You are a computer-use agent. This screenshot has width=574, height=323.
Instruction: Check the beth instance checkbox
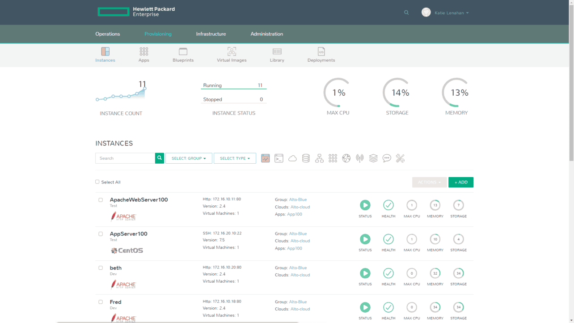click(x=101, y=268)
